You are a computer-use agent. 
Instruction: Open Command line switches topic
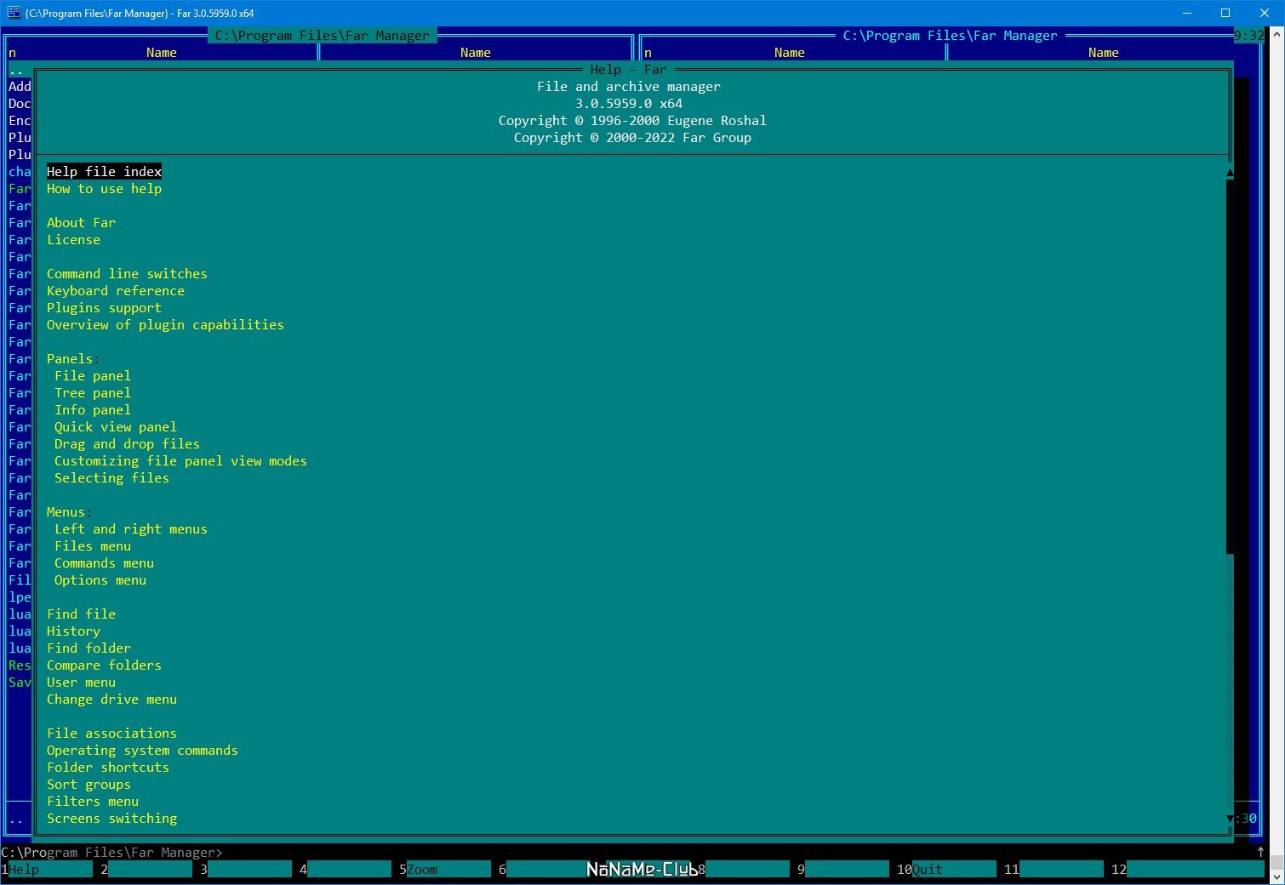point(127,274)
